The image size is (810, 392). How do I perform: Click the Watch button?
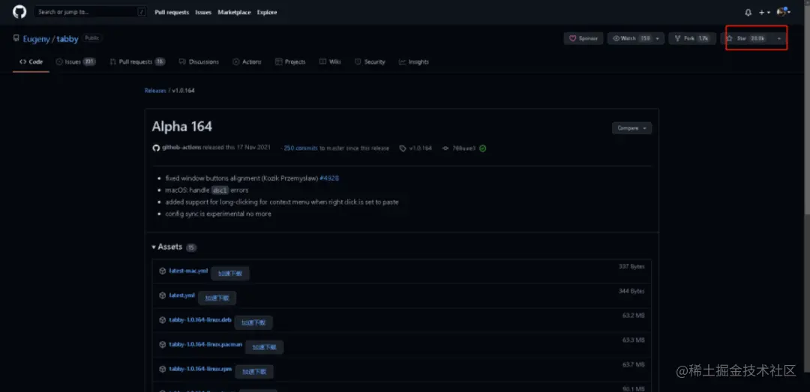point(630,38)
